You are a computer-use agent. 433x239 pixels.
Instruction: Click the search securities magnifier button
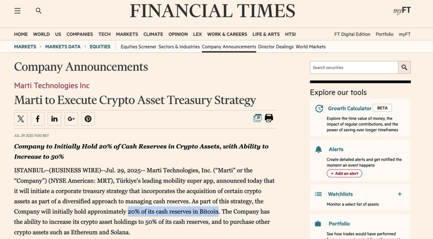(x=404, y=67)
